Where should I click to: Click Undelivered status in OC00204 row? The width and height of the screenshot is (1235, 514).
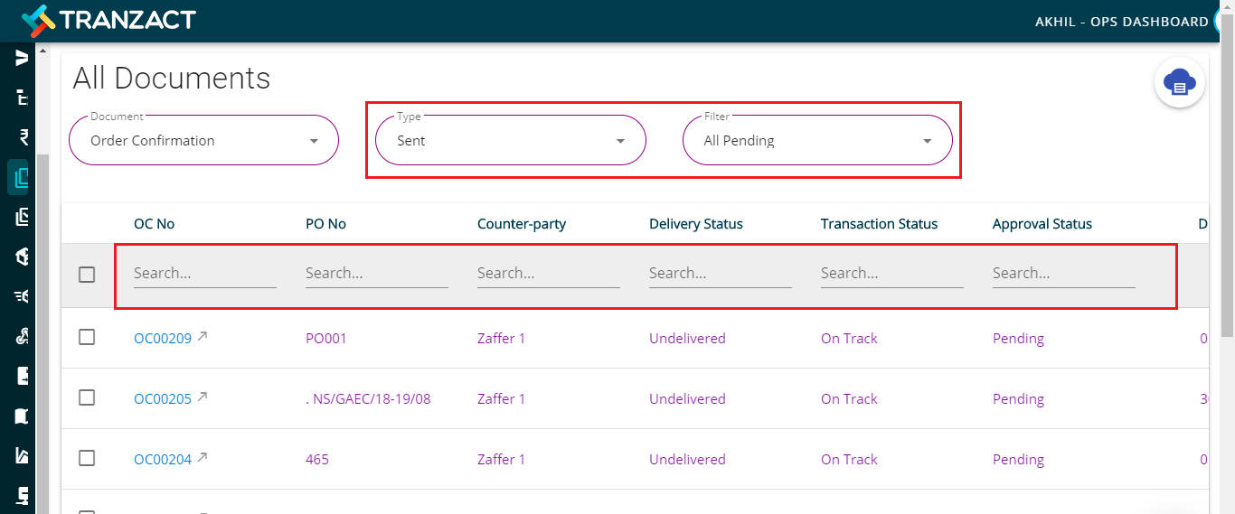click(x=687, y=460)
